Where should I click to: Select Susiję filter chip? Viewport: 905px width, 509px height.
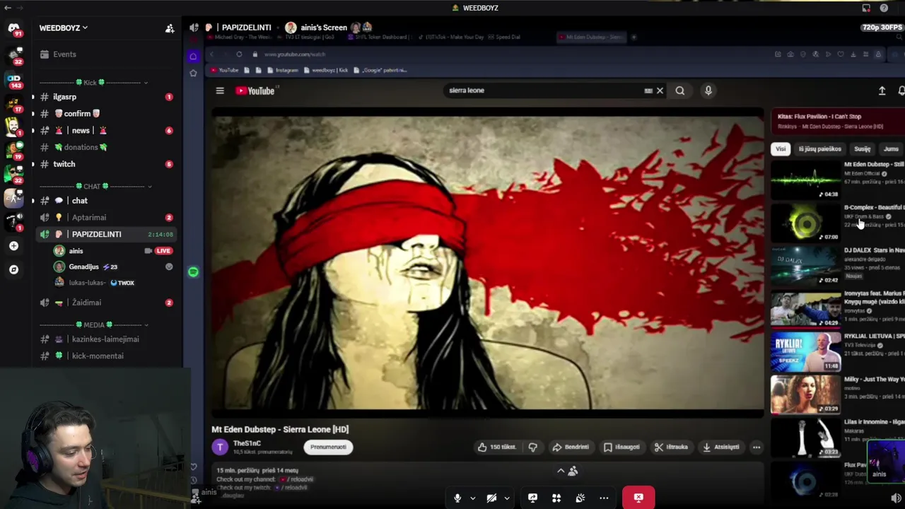coord(862,149)
